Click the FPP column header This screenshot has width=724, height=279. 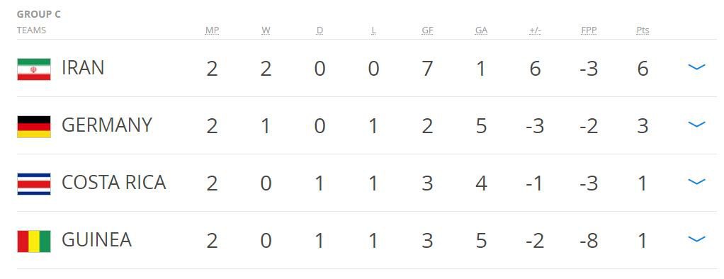coord(589,30)
